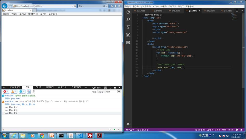Viewport: 246px width, 139px height.
Task: Go forward in Internet Explorer
Action: pyautogui.click(x=10, y=6)
